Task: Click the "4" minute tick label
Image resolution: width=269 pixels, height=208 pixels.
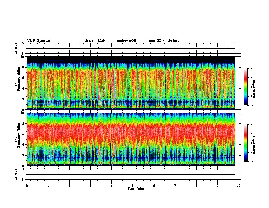Action: click(112, 186)
